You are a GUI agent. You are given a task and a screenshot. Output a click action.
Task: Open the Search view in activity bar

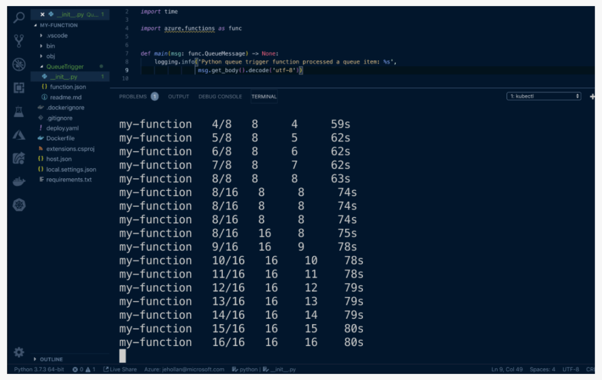tap(19, 17)
